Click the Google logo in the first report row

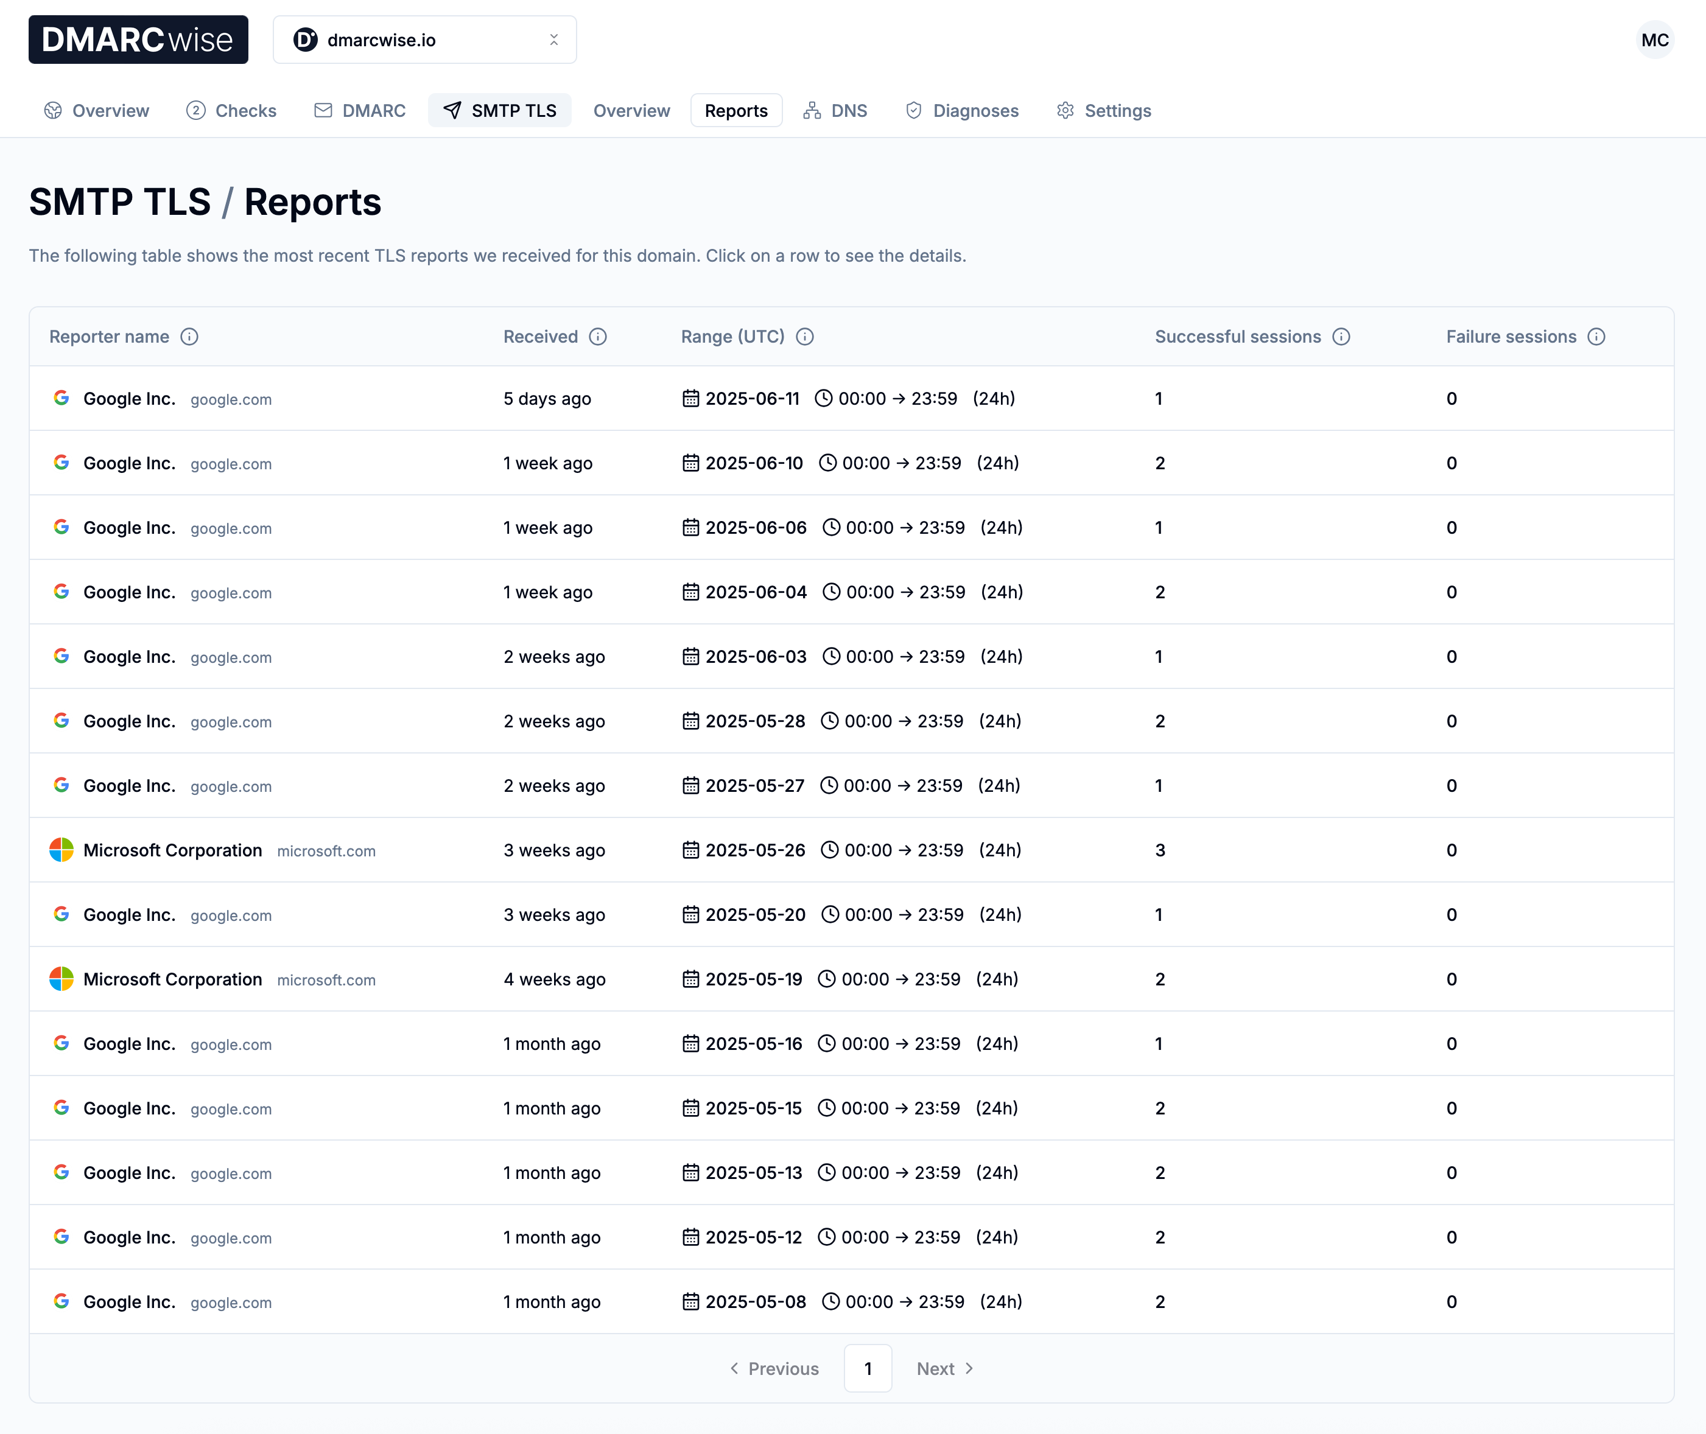[x=62, y=398]
